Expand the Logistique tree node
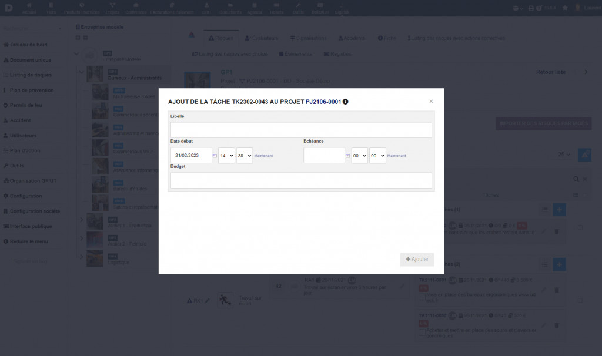The width and height of the screenshot is (602, 356). tap(81, 257)
